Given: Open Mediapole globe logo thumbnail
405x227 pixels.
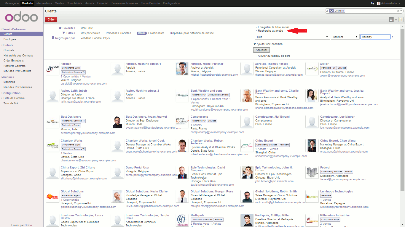Looking at the screenshot, I should point(182,220).
